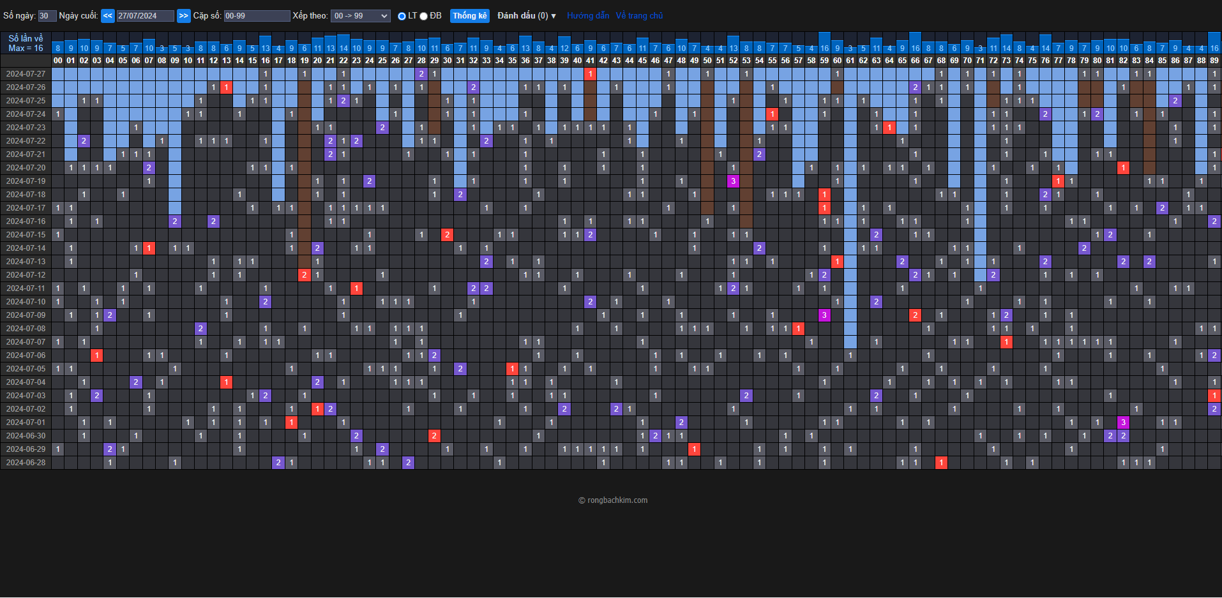Click column header 59
This screenshot has width=1222, height=598.
click(824, 61)
